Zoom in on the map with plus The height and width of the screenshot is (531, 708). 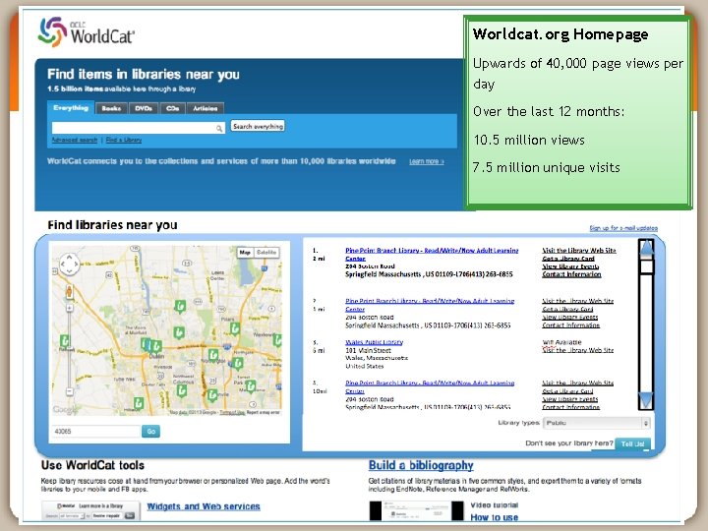point(69,308)
